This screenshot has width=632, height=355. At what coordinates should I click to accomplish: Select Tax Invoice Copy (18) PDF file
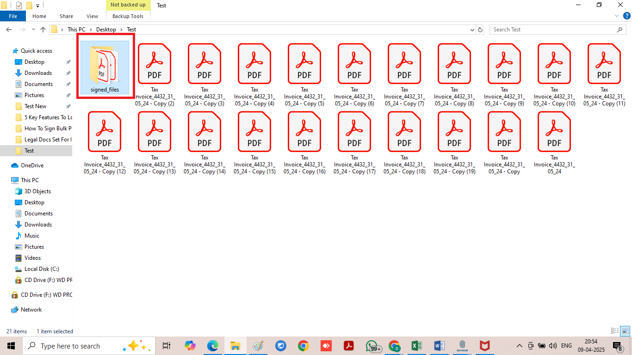point(404,143)
